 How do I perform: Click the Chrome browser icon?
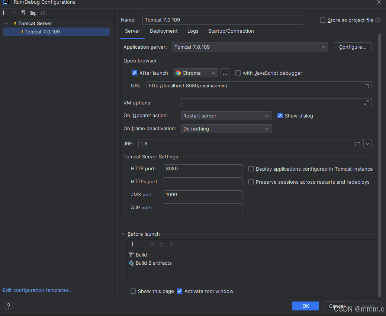point(178,73)
